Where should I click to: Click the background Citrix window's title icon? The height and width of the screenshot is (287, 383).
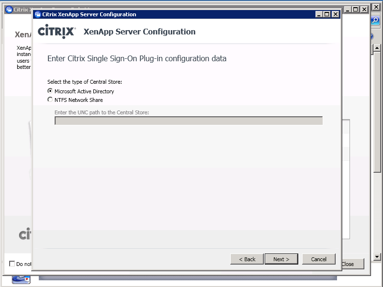click(x=9, y=10)
